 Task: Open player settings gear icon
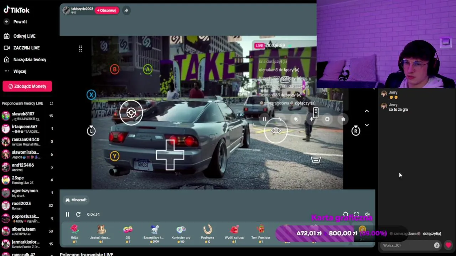(346, 214)
